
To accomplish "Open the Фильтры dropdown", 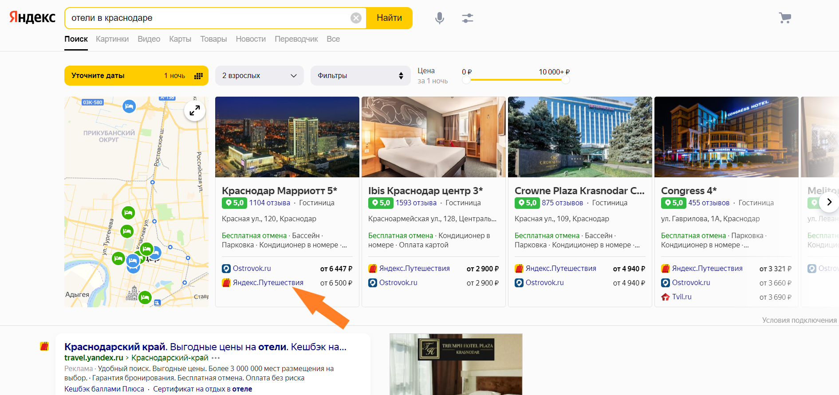I will (360, 76).
